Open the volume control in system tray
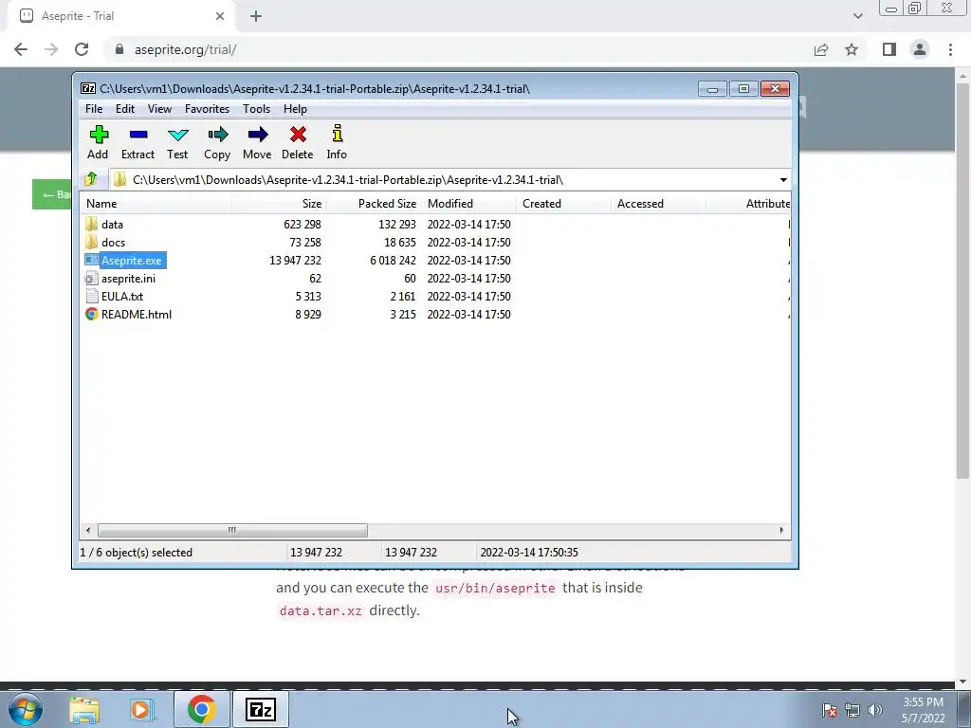 (x=875, y=710)
